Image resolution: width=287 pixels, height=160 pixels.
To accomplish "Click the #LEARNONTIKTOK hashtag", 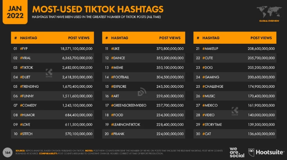I will tap(126, 124).
